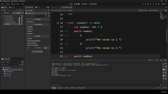This screenshot has width=168, height=94.
Task: Add a new node in Scene dock
Action: (2, 10)
